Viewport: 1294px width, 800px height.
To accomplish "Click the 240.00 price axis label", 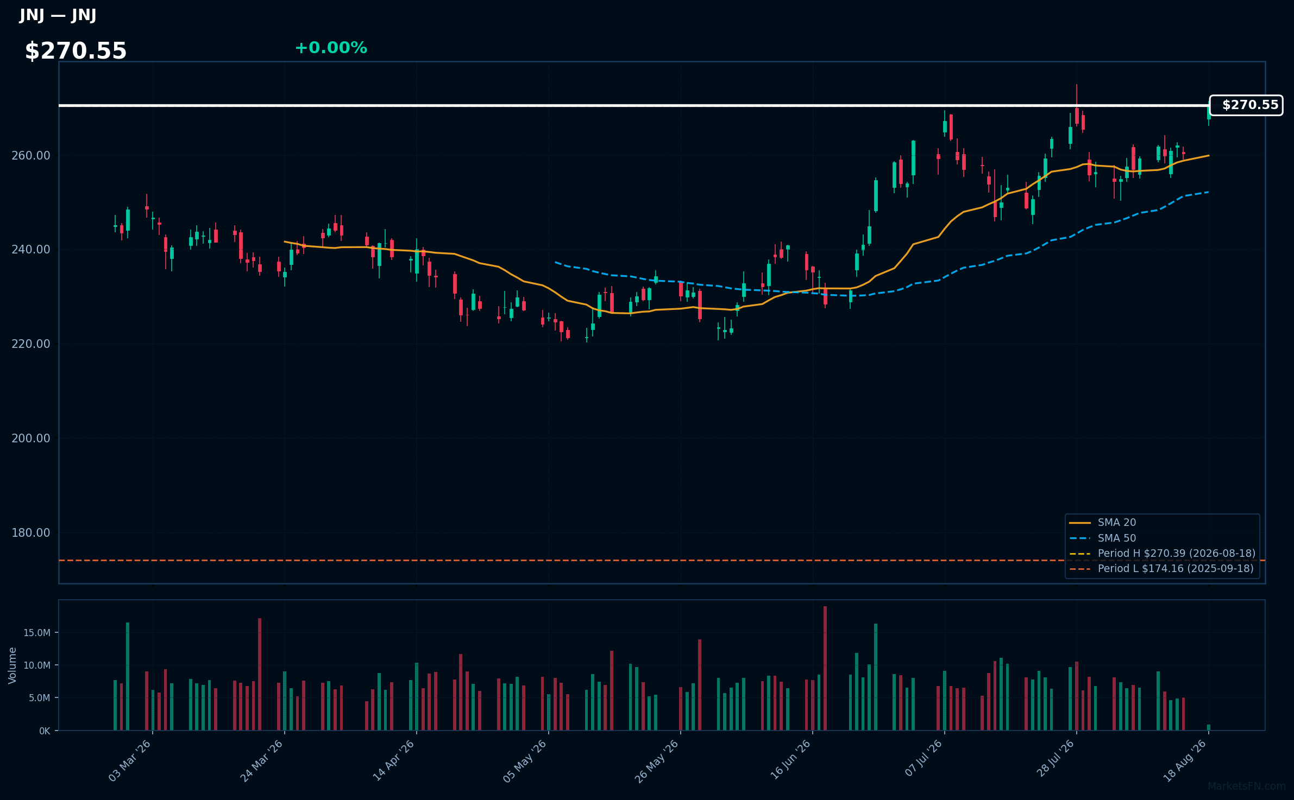I will point(31,250).
